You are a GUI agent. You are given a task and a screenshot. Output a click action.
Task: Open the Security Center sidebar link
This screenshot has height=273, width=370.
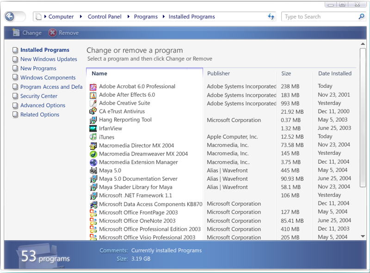point(39,96)
